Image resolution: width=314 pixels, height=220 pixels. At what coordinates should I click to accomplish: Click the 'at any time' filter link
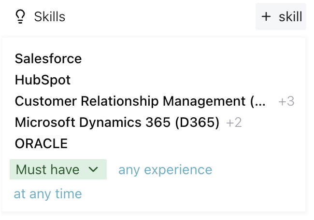pos(48,194)
